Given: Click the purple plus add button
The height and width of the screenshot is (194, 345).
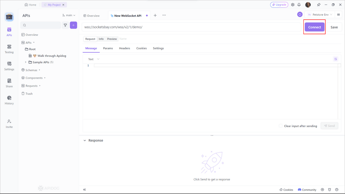Looking at the screenshot, I should click(74, 25).
